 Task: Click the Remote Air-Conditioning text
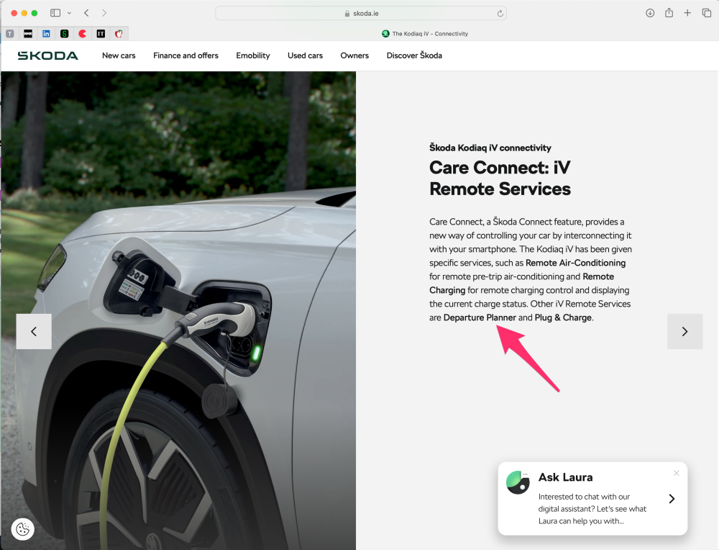click(575, 263)
